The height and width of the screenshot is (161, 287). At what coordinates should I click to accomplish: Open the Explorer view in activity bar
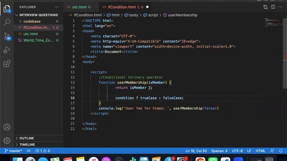7,9
